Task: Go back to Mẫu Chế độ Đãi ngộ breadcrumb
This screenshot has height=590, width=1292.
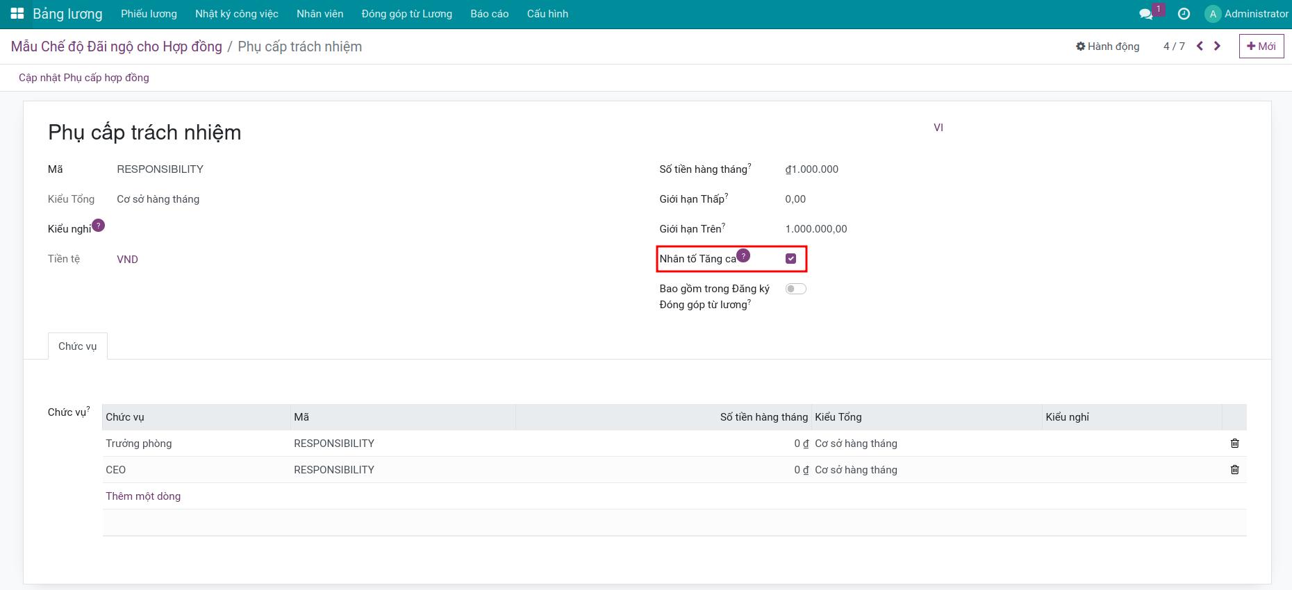Action: 117,47
